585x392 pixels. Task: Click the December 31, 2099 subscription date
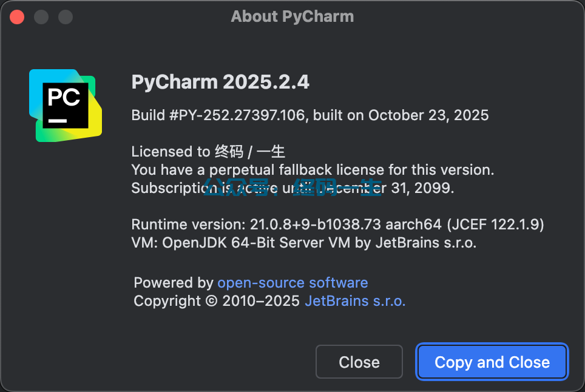tap(419, 188)
